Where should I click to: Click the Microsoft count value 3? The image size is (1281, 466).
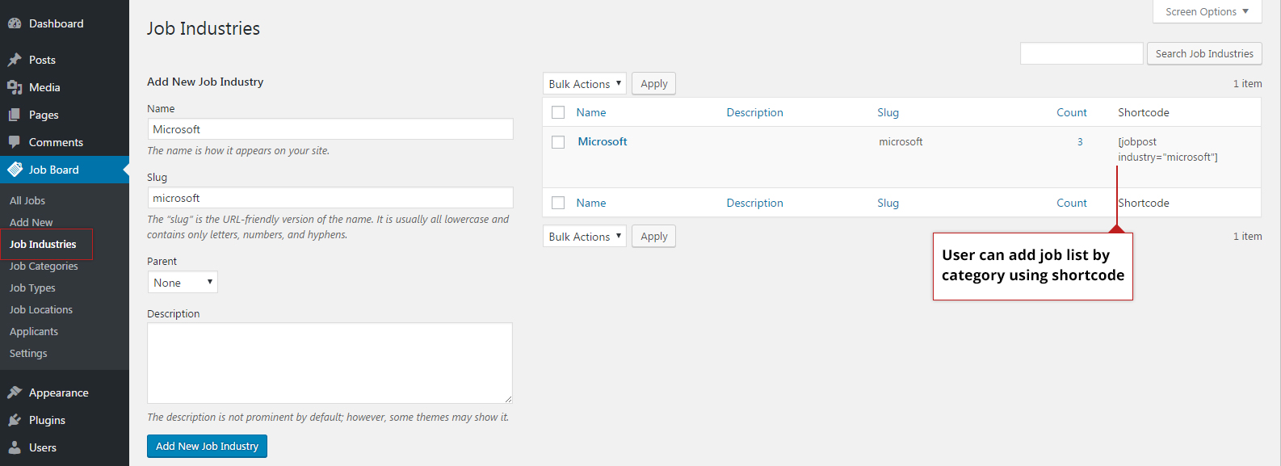pyautogui.click(x=1080, y=142)
